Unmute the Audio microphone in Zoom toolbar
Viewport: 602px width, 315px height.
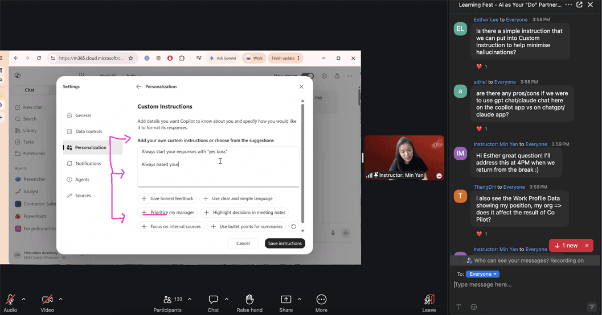point(10,303)
